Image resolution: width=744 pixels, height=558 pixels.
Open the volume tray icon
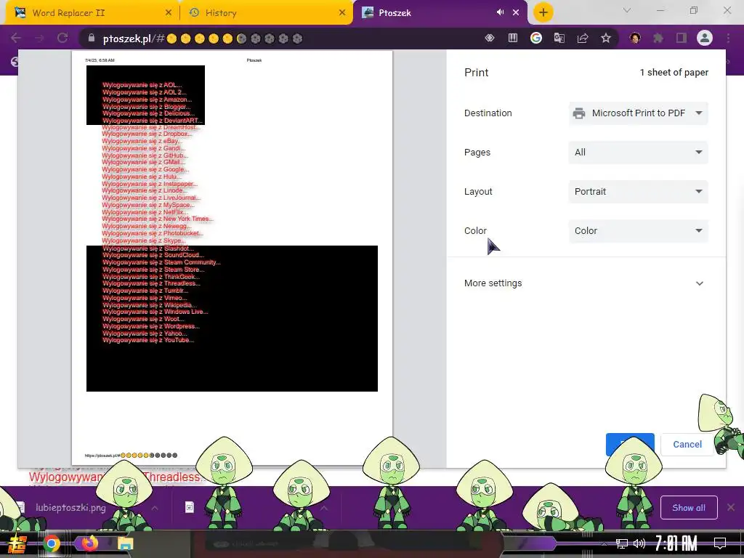[x=639, y=543]
